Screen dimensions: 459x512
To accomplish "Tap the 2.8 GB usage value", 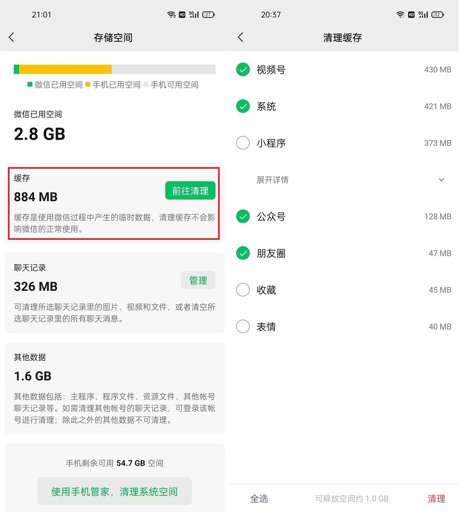I will click(x=39, y=134).
